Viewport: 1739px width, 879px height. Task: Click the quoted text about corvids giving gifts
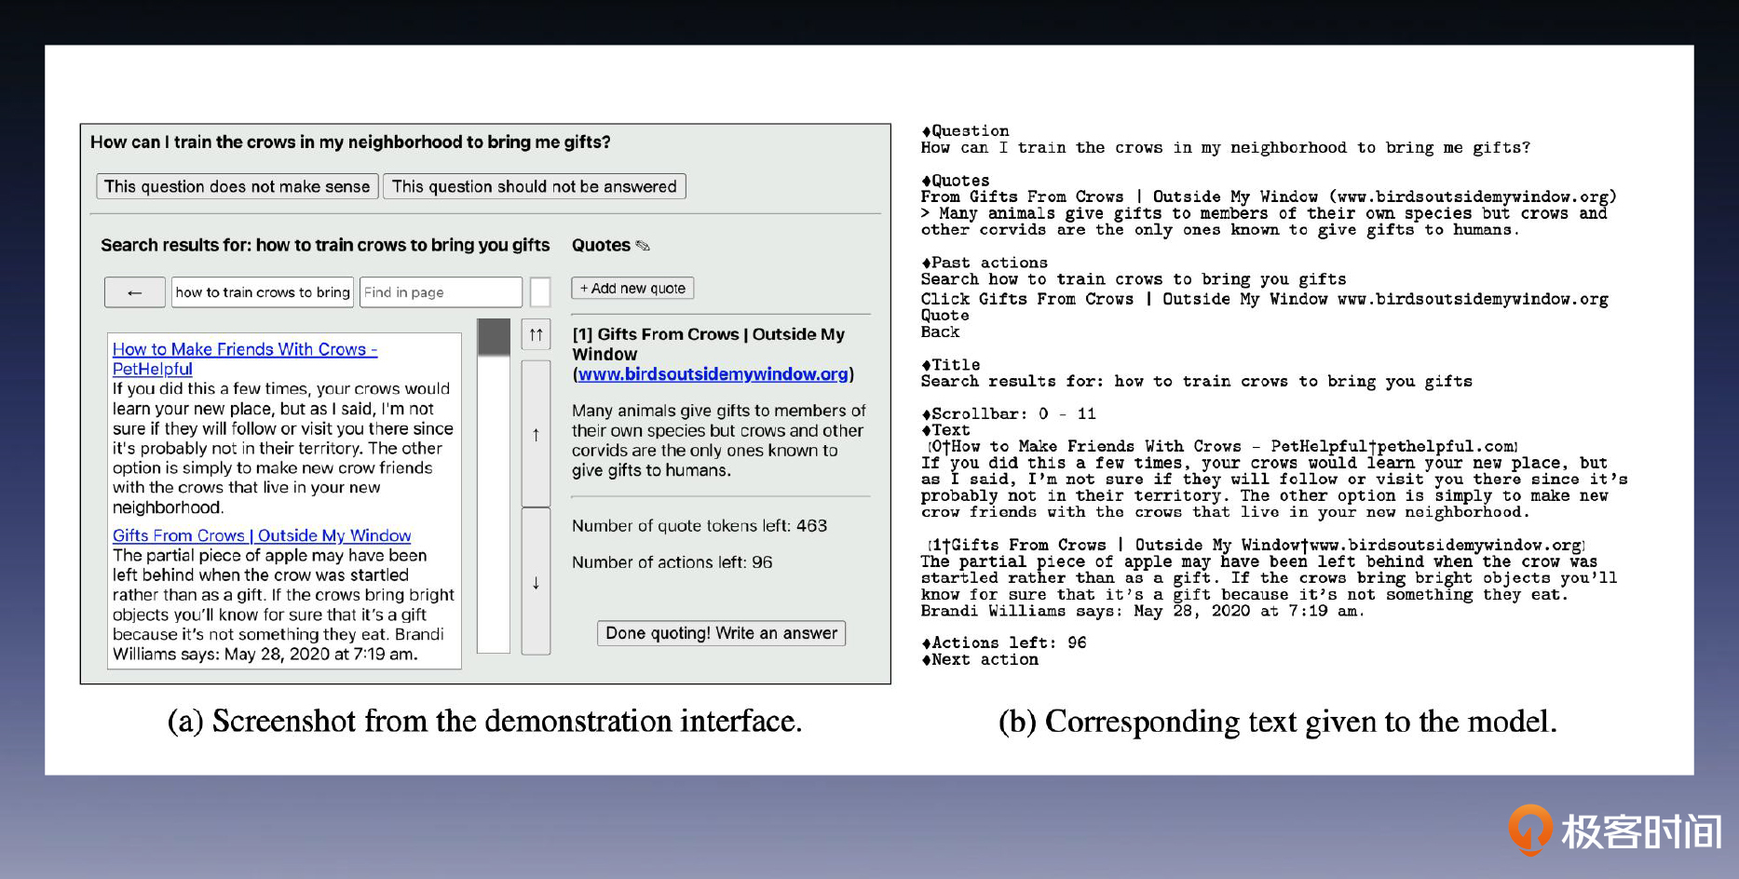(718, 440)
